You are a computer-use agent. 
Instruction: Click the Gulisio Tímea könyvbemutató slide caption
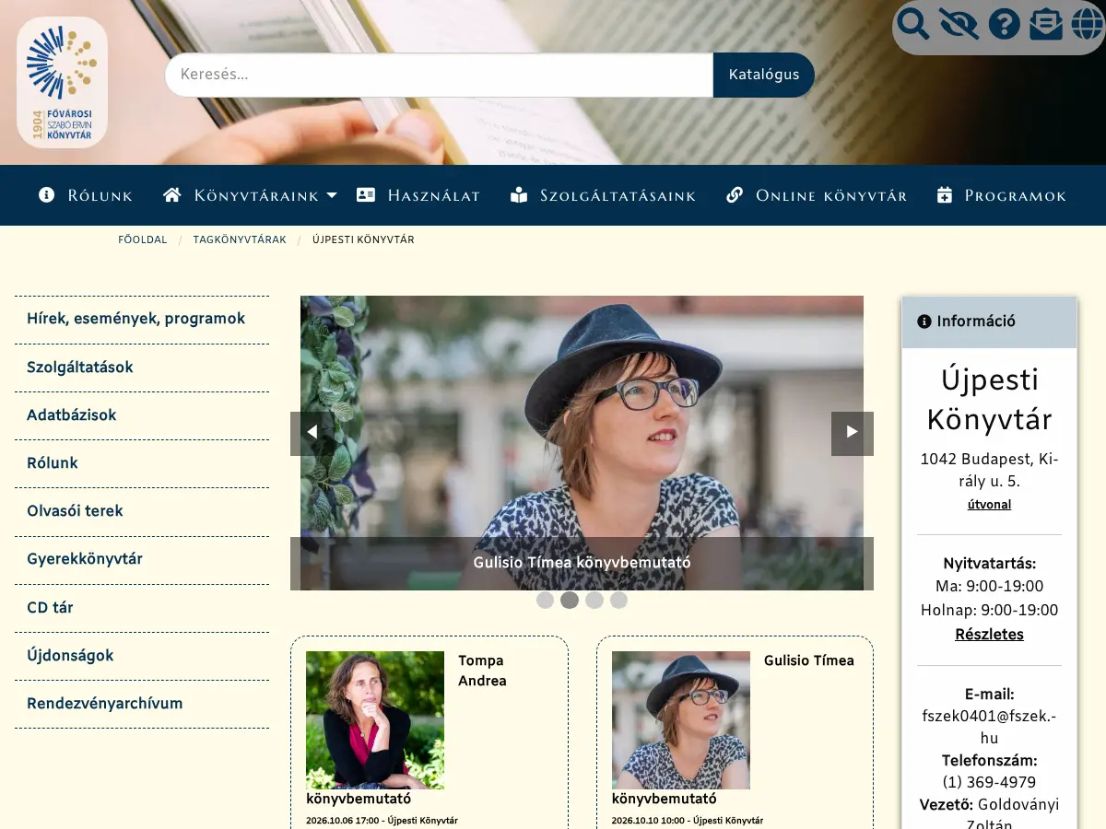click(582, 562)
